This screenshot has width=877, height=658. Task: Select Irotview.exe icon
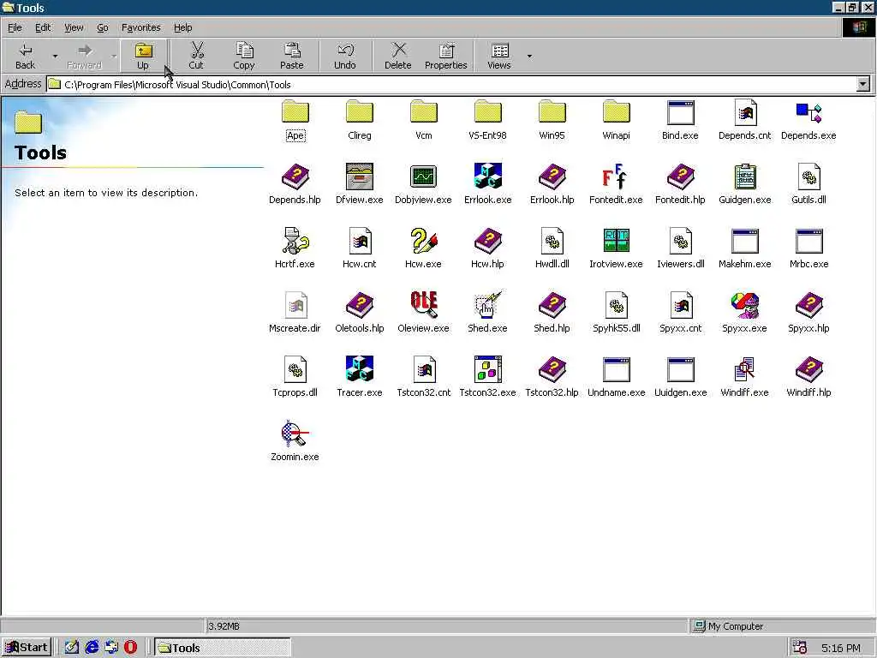[617, 241]
